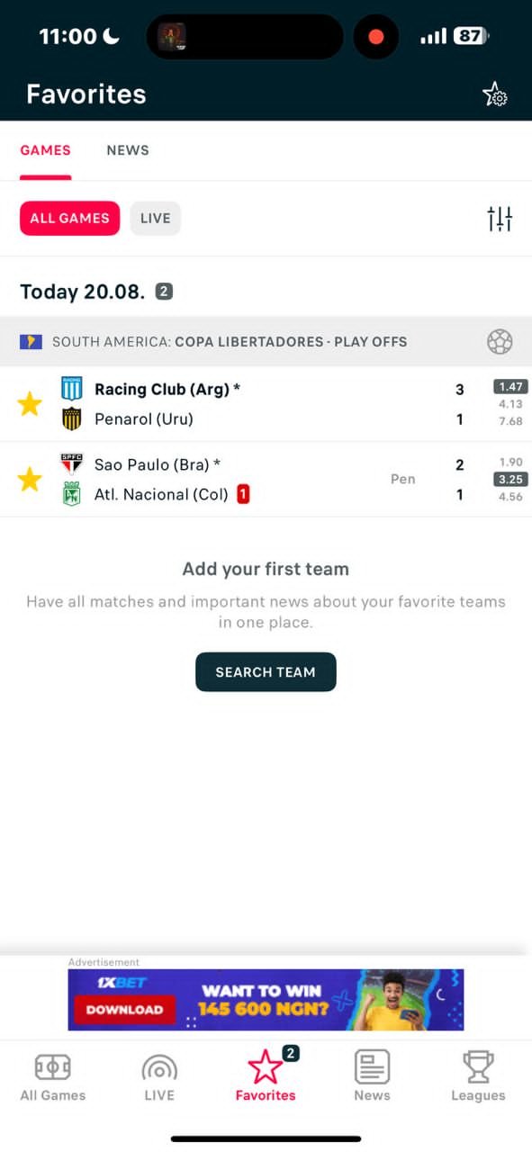
Task: Open the Copa Libertadores Play Offs league header
Action: pyautogui.click(x=266, y=342)
